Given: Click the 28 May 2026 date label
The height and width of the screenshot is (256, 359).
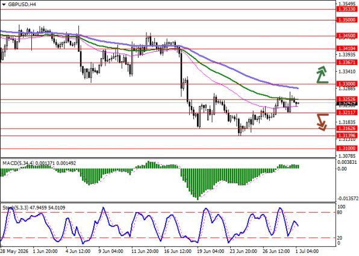Looking at the screenshot, I should [x=14, y=251].
